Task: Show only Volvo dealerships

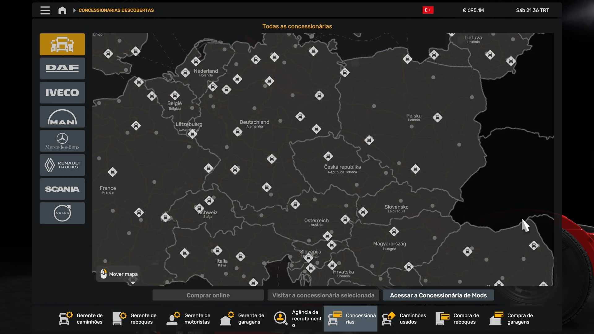Action: [62, 213]
